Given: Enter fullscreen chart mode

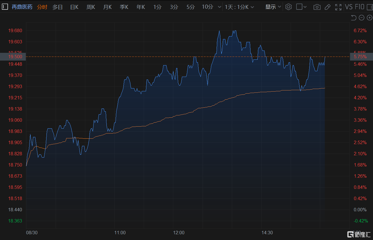Looking at the screenshot, I should pos(338,7).
